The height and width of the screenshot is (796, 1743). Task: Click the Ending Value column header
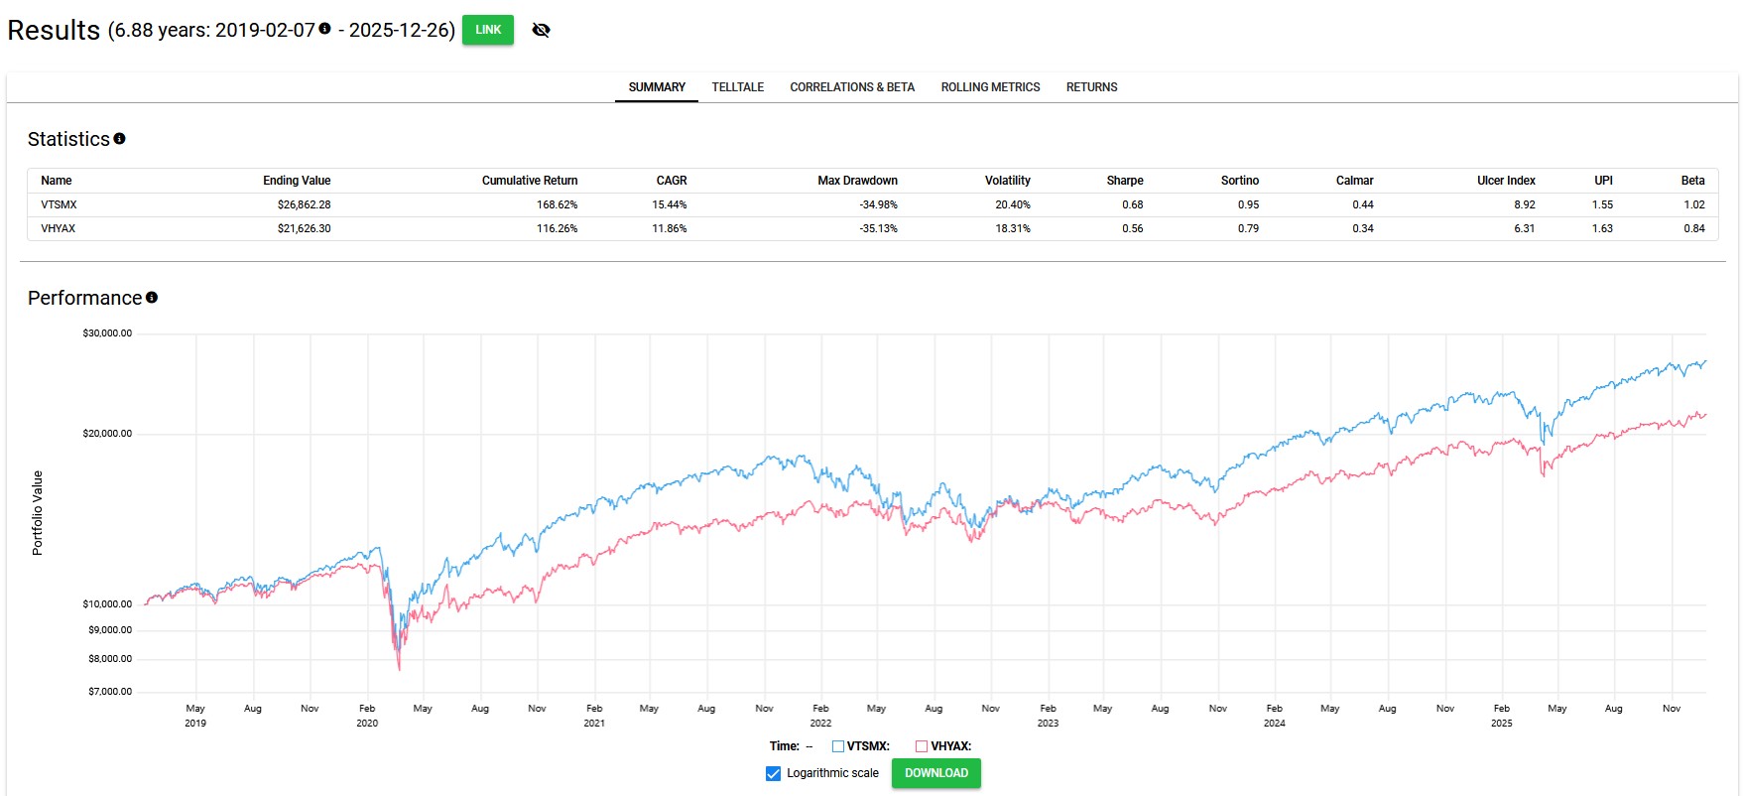coord(297,181)
